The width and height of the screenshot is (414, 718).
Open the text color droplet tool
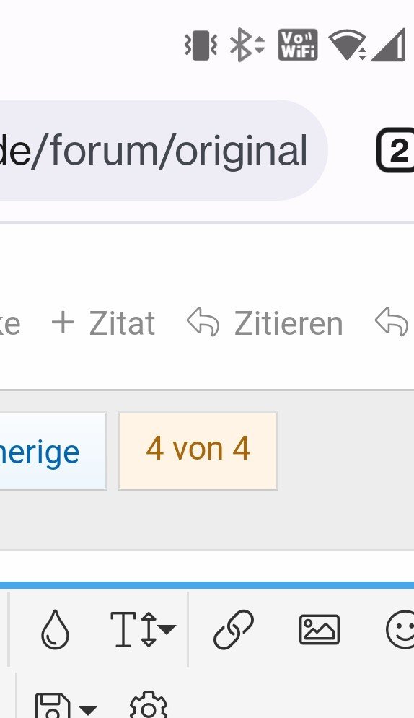[55, 630]
